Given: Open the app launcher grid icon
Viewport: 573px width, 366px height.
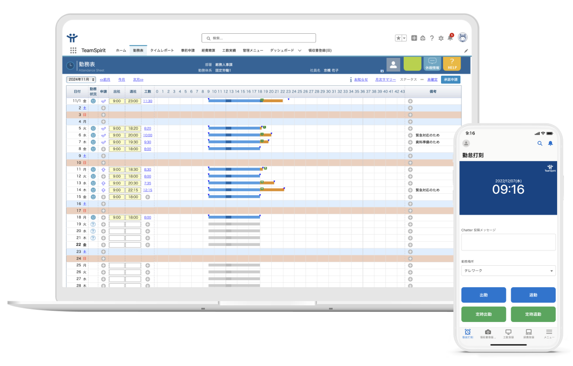Looking at the screenshot, I should (x=73, y=51).
